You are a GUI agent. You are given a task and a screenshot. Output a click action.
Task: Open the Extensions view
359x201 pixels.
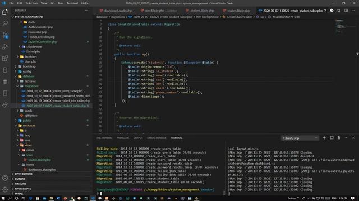pyautogui.click(x=5, y=58)
